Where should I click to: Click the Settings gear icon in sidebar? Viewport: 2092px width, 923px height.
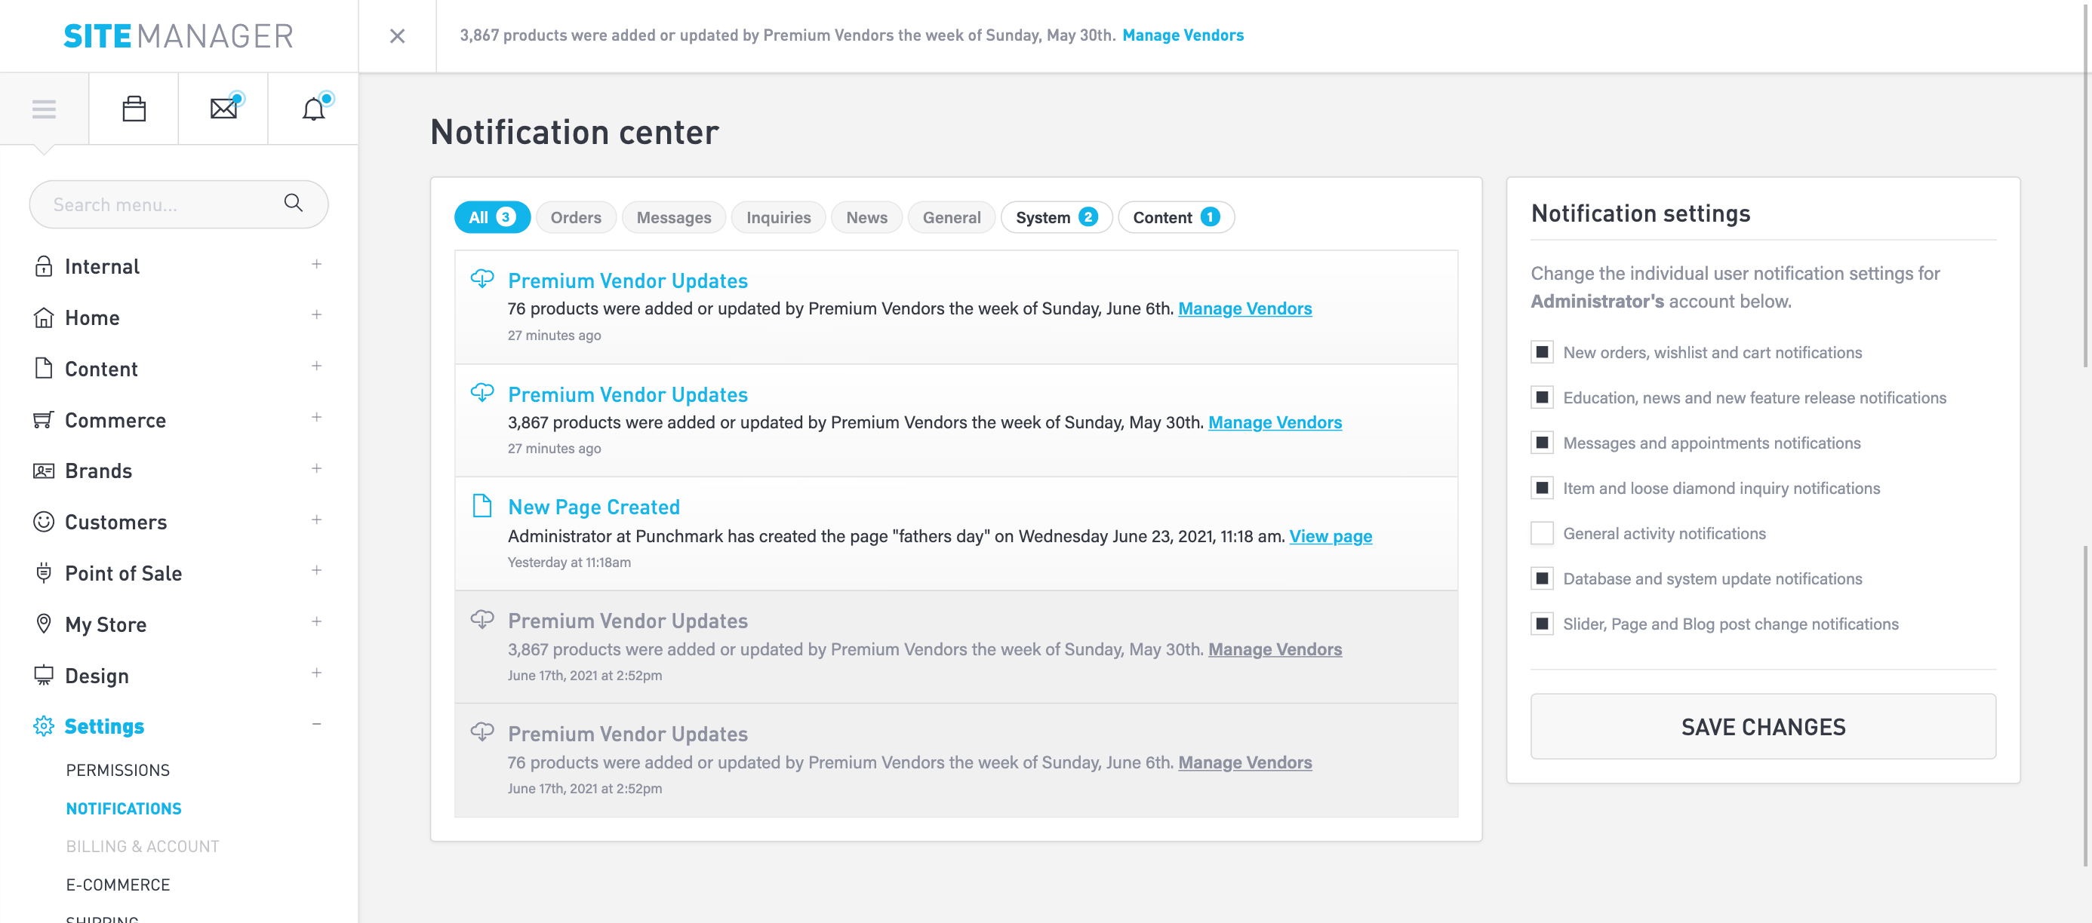pyautogui.click(x=44, y=725)
